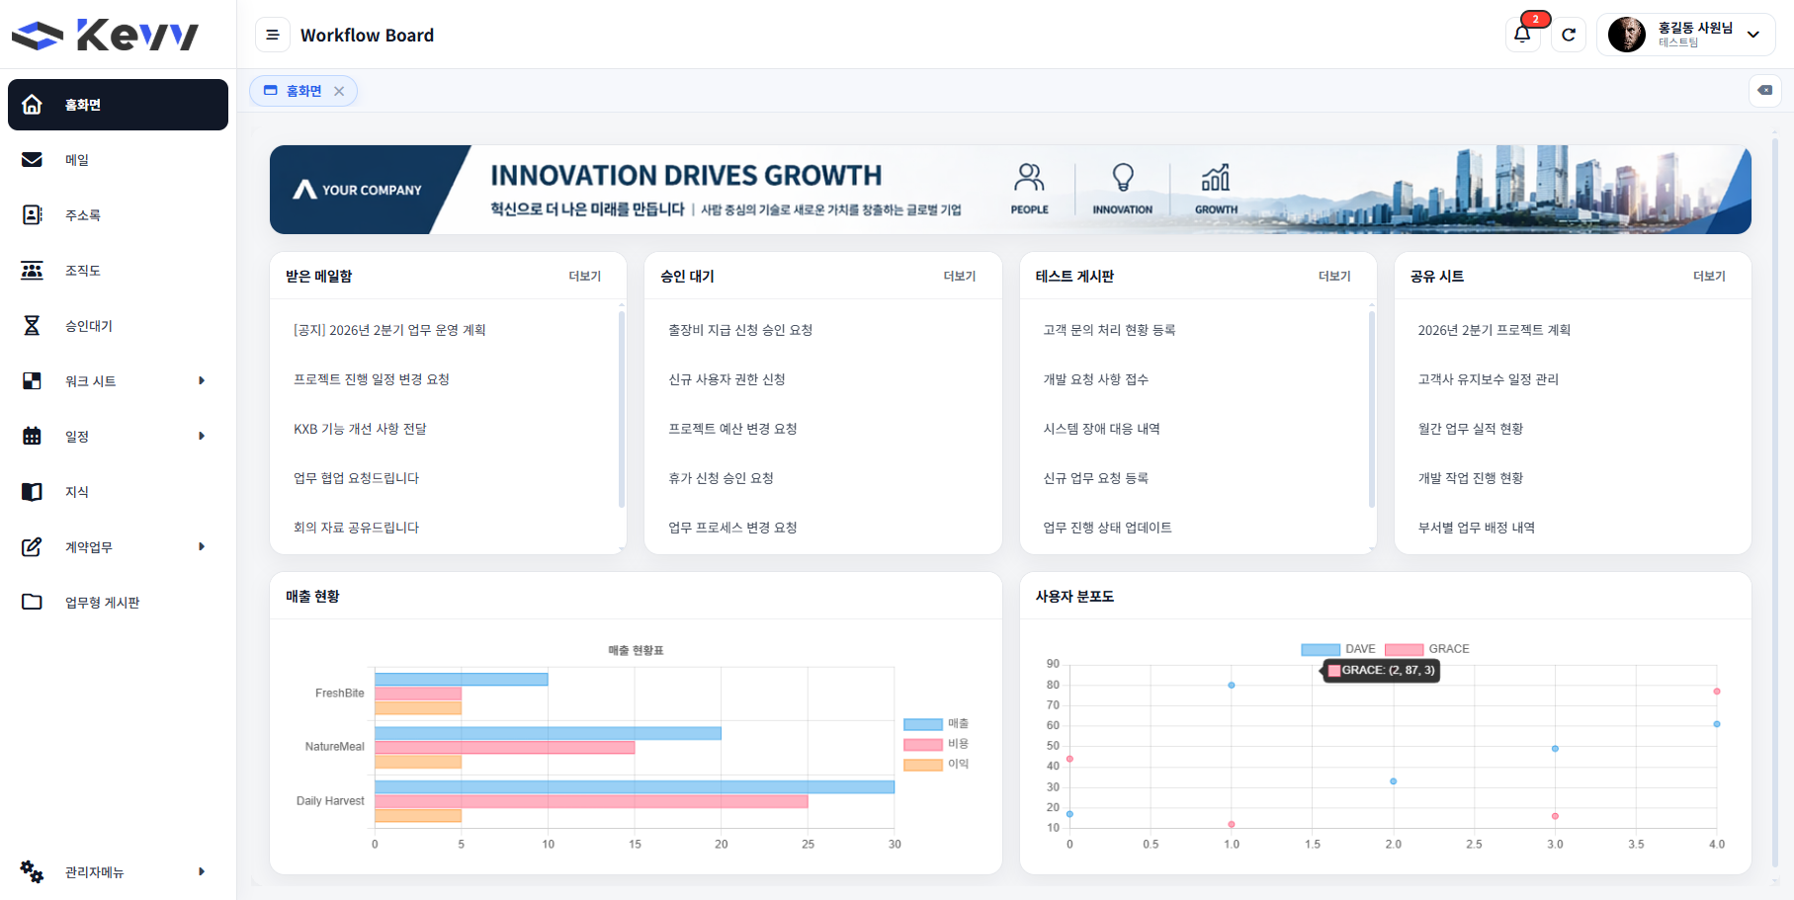The image size is (1794, 900).
Task: Open the 홍길동 사원님 user dropdown
Action: pos(1685,35)
